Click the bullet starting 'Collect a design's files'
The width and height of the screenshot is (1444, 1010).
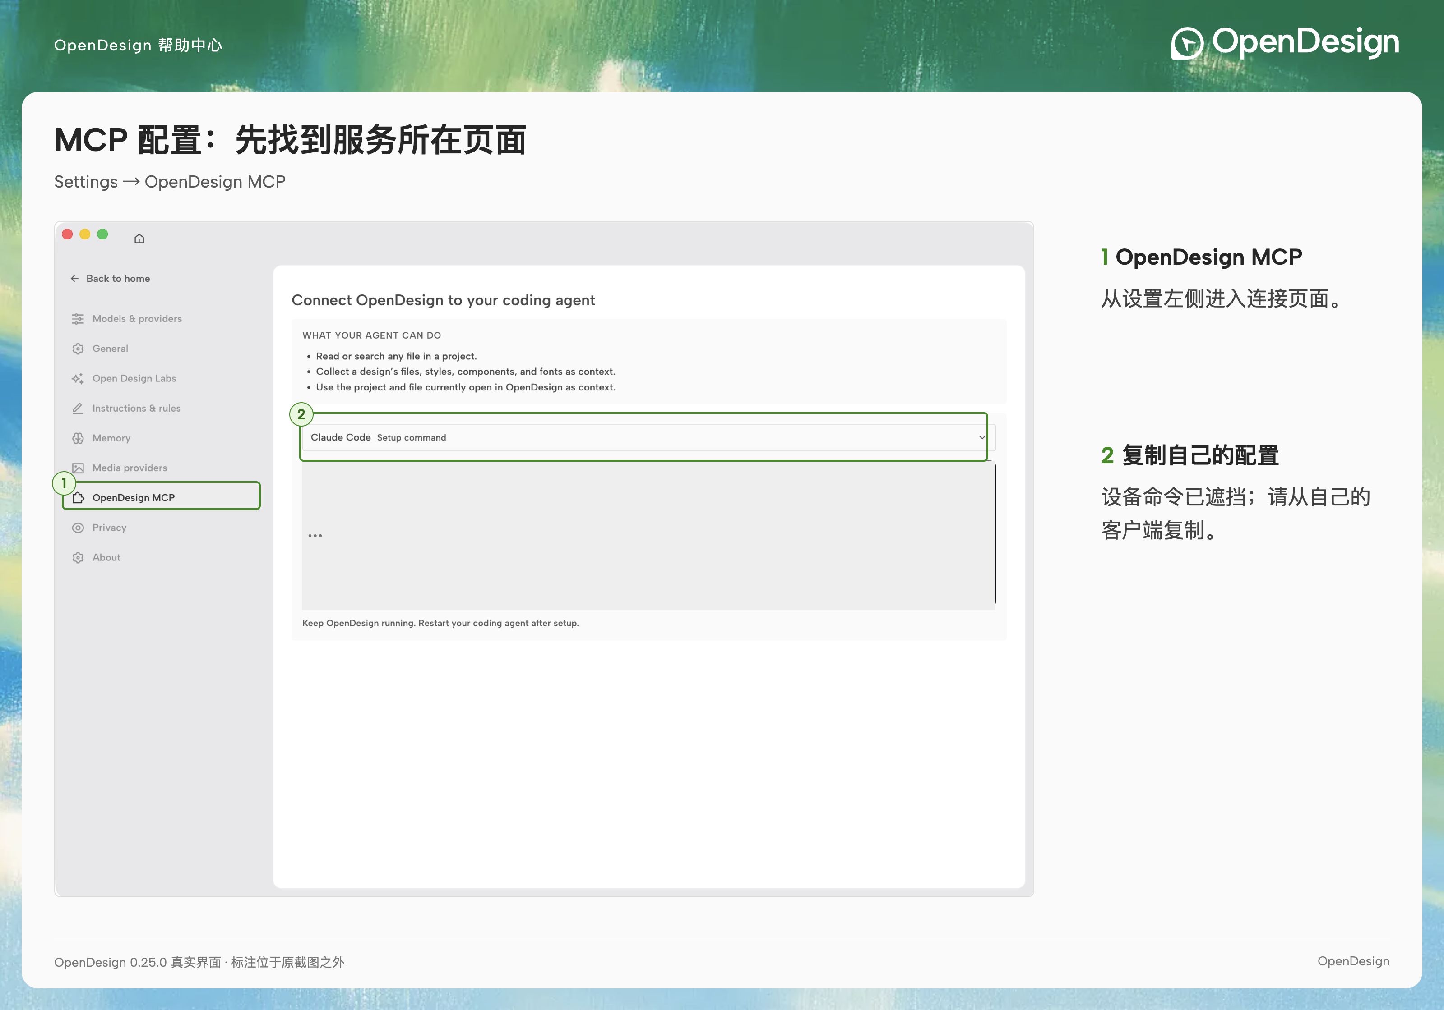point(465,372)
